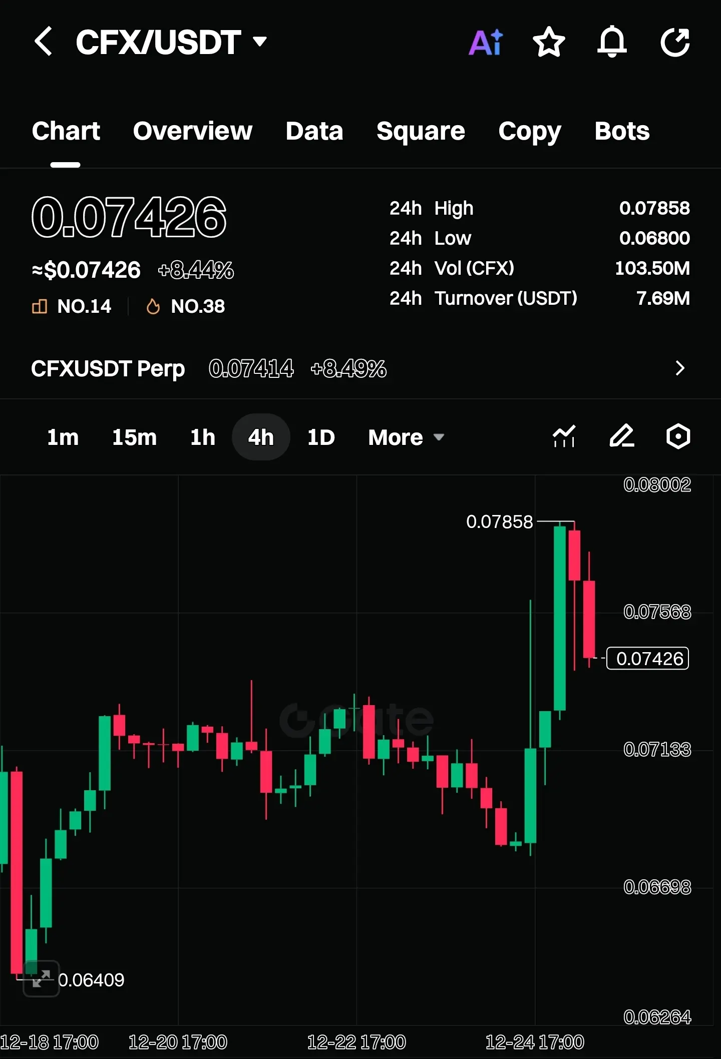
Task: Tap the 12-20 17:00 time axis label
Action: point(178,1043)
